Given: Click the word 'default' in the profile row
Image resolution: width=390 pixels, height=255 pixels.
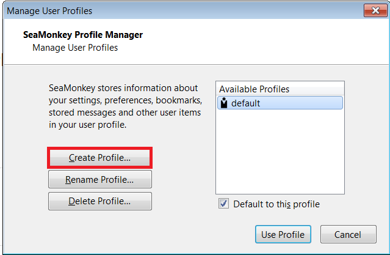Looking at the screenshot, I should [245, 103].
